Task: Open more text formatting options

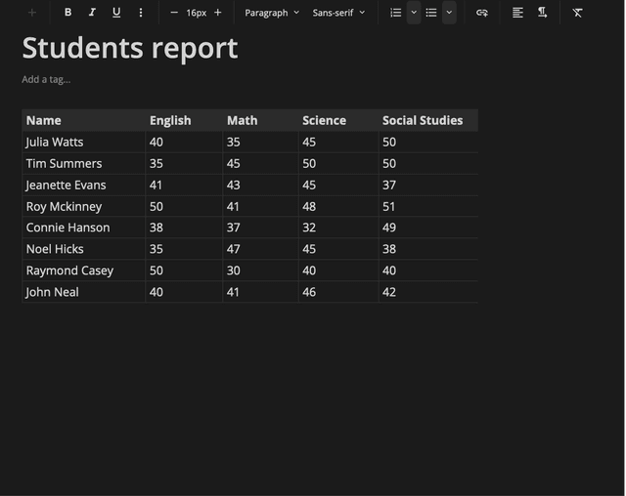Action: [x=141, y=13]
